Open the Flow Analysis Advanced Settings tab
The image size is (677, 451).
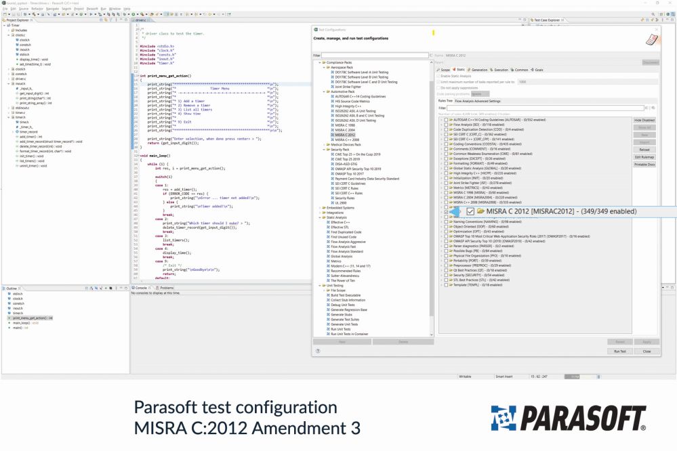point(478,101)
